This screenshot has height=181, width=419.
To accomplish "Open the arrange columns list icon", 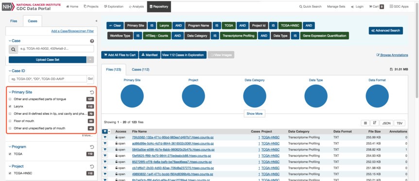I will (x=365, y=123).
